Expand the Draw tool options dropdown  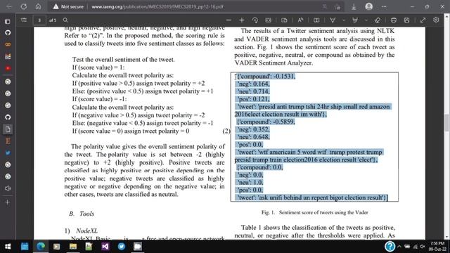click(344, 20)
